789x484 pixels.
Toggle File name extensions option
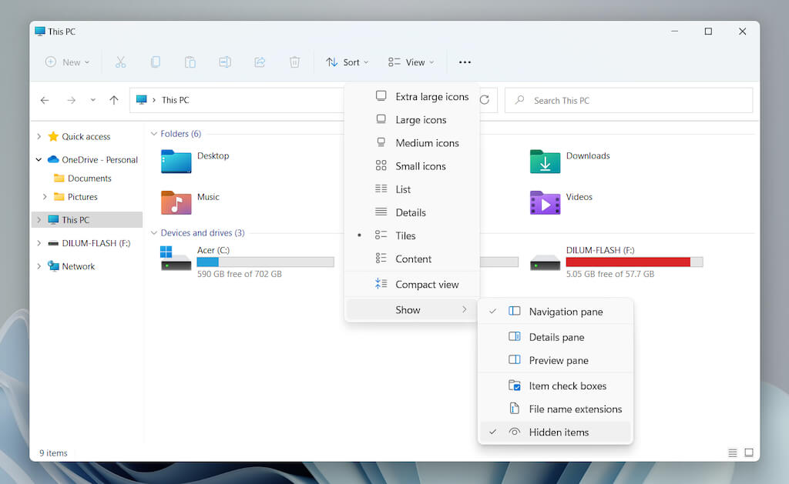coord(575,409)
